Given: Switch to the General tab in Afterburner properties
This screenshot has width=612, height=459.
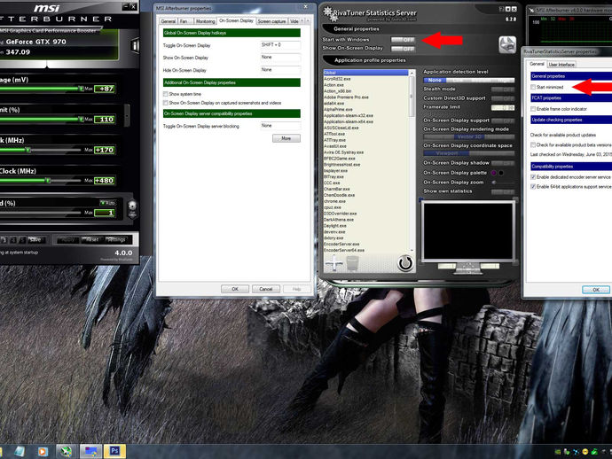Looking at the screenshot, I should [169, 21].
